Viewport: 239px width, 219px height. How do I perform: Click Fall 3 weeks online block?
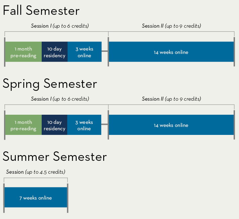tap(84, 52)
